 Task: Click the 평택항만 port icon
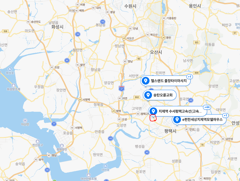(62, 146)
